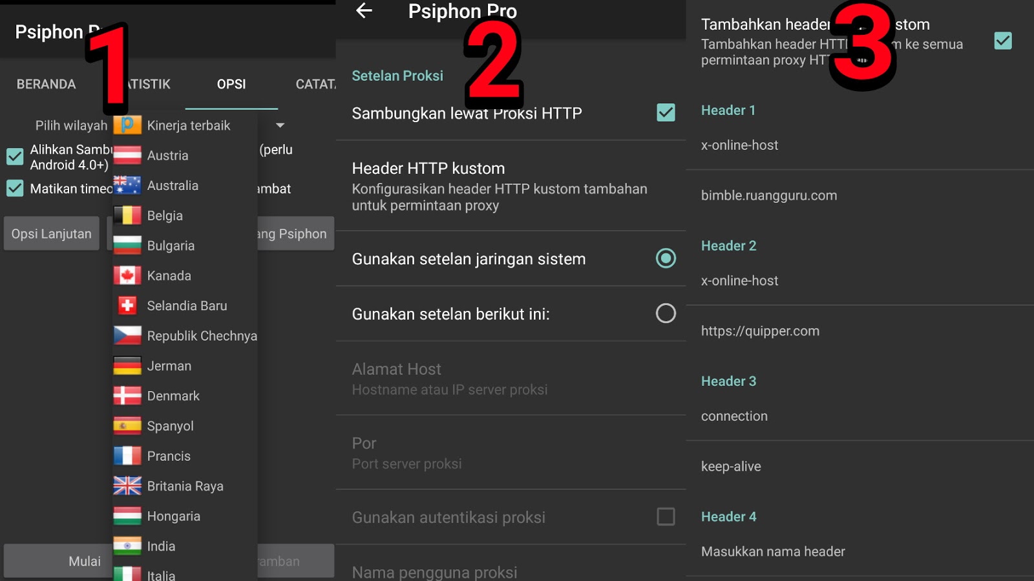The width and height of the screenshot is (1034, 581).
Task: Switch to the CATATAN tab
Action: [315, 84]
